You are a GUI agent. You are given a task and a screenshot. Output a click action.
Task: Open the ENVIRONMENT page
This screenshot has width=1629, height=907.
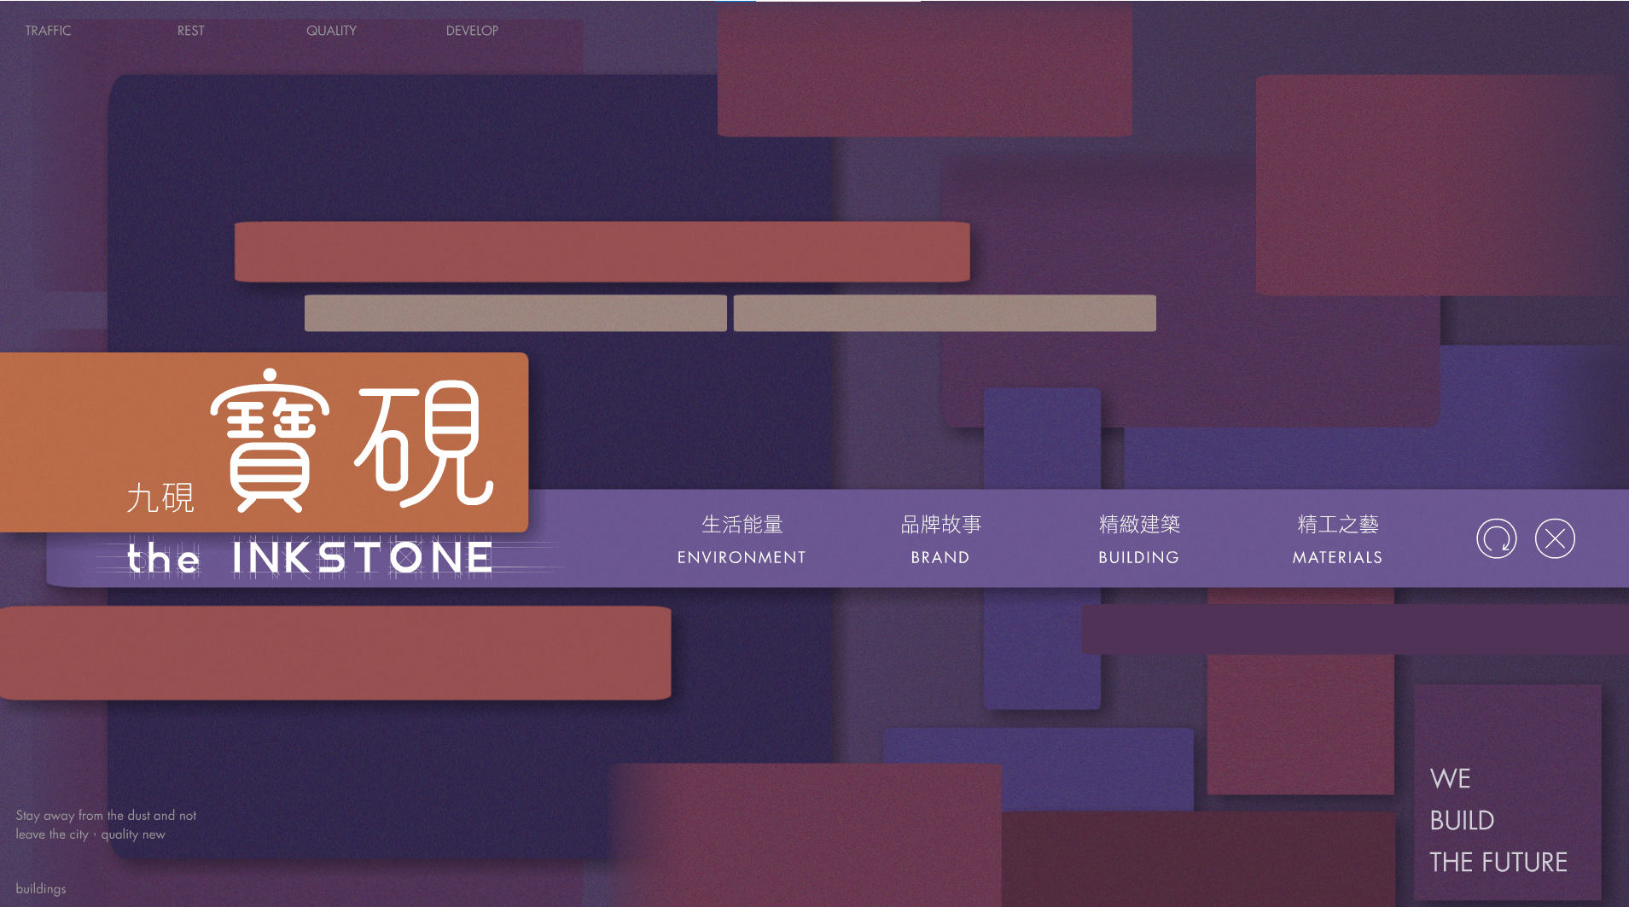click(742, 539)
